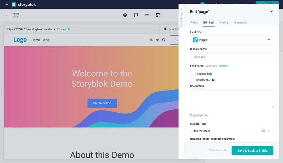Click the 'Welcome to the Storyblok Demo' heading
Image resolution: width=283 pixels, height=163 pixels.
(102, 79)
